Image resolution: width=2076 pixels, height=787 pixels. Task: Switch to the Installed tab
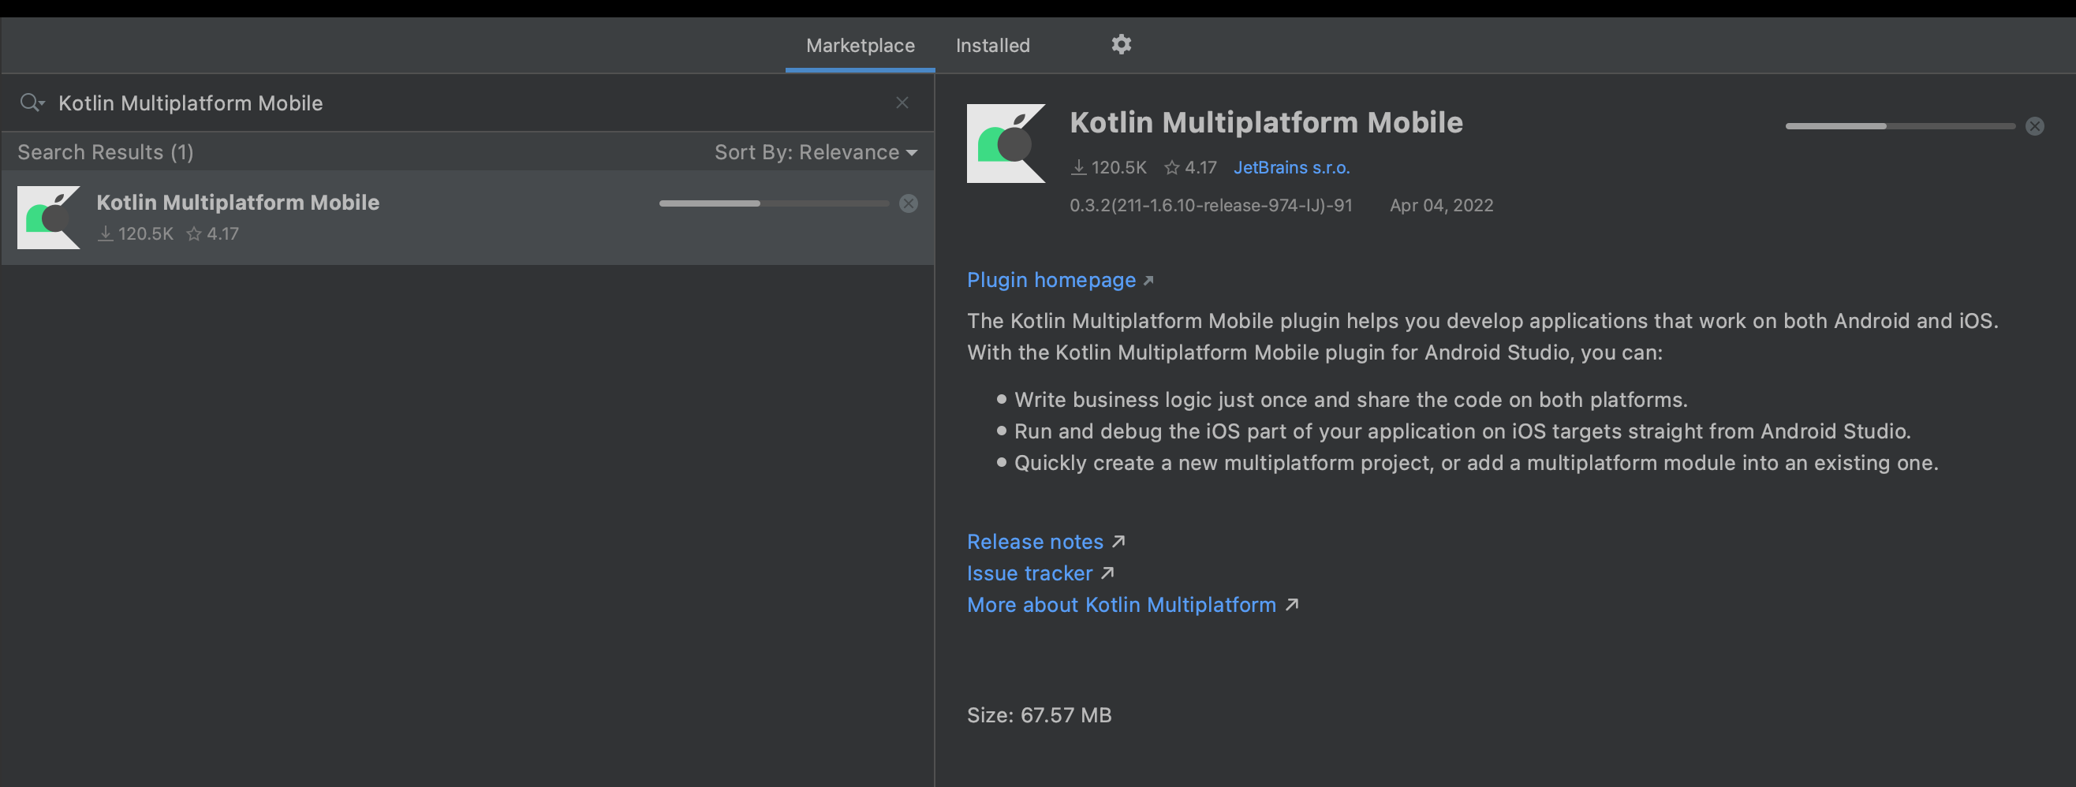point(993,45)
